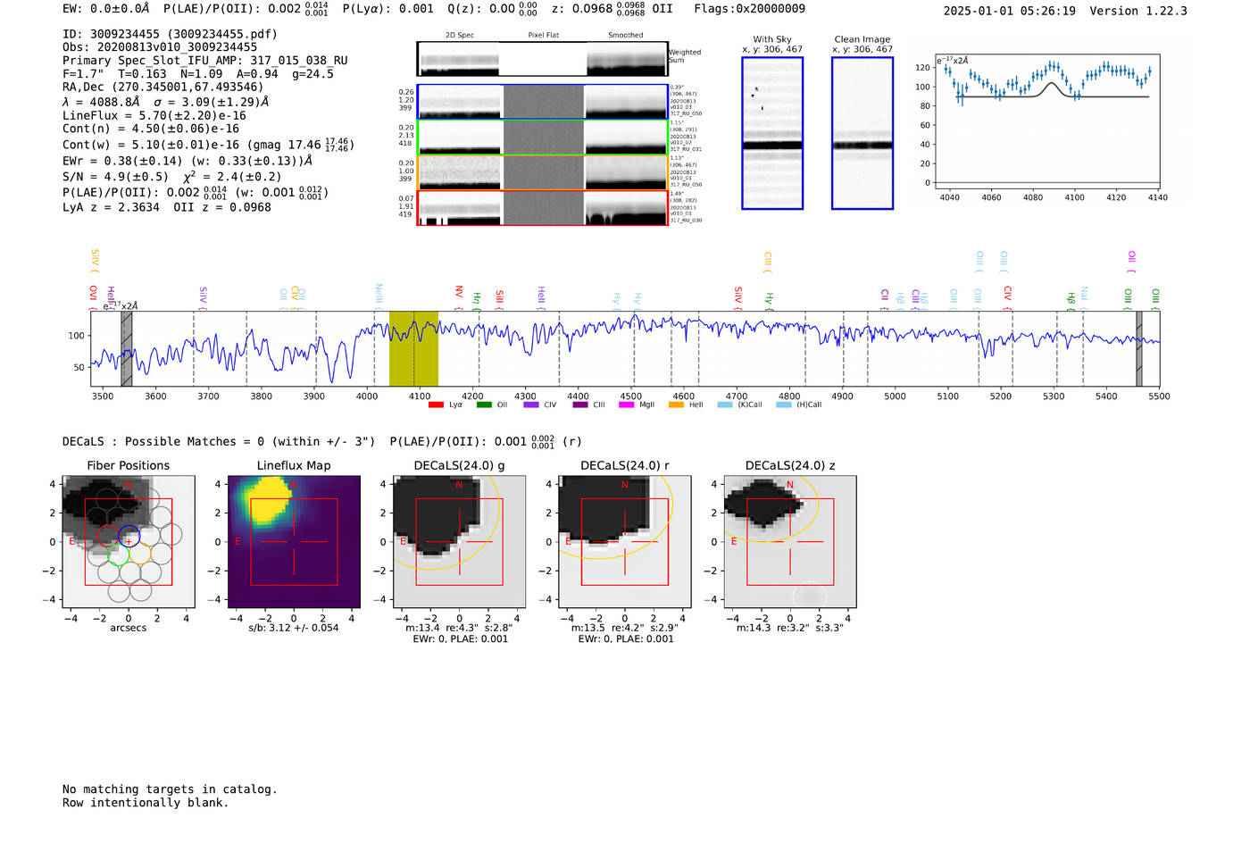The height and width of the screenshot is (851, 1250).
Task: Click the 'EWr = 0.38(±0.14)' line
Action: (x=187, y=162)
